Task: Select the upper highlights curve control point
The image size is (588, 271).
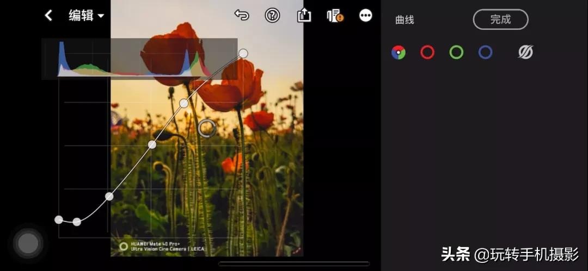Action: pos(184,103)
